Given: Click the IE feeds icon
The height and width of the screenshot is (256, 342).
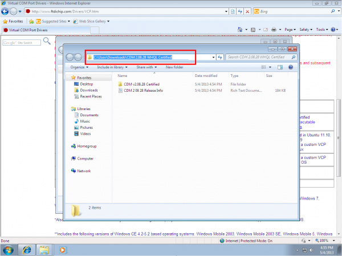Looking at the screenshot, I should (253, 30).
